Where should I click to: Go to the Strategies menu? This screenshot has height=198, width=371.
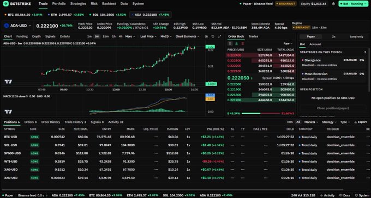click(x=78, y=4)
